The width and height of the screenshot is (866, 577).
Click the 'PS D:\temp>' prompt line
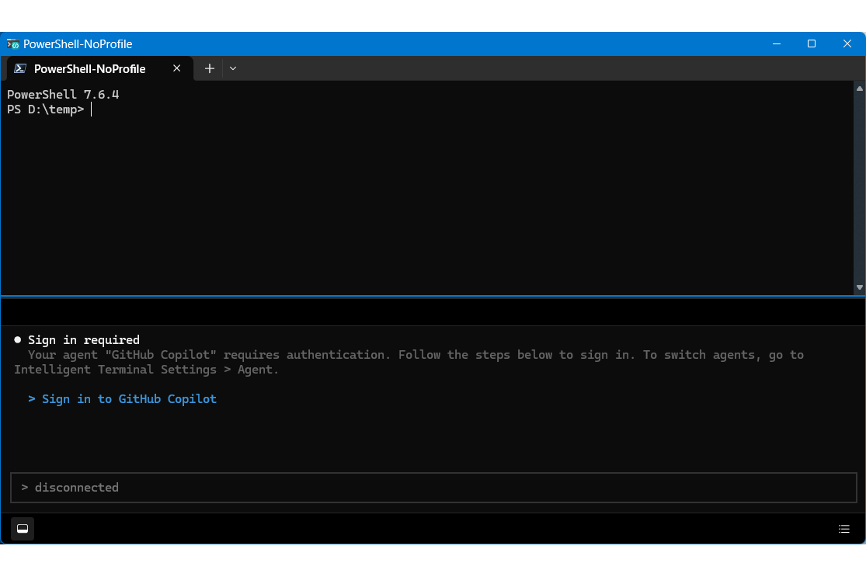pyautogui.click(x=46, y=109)
